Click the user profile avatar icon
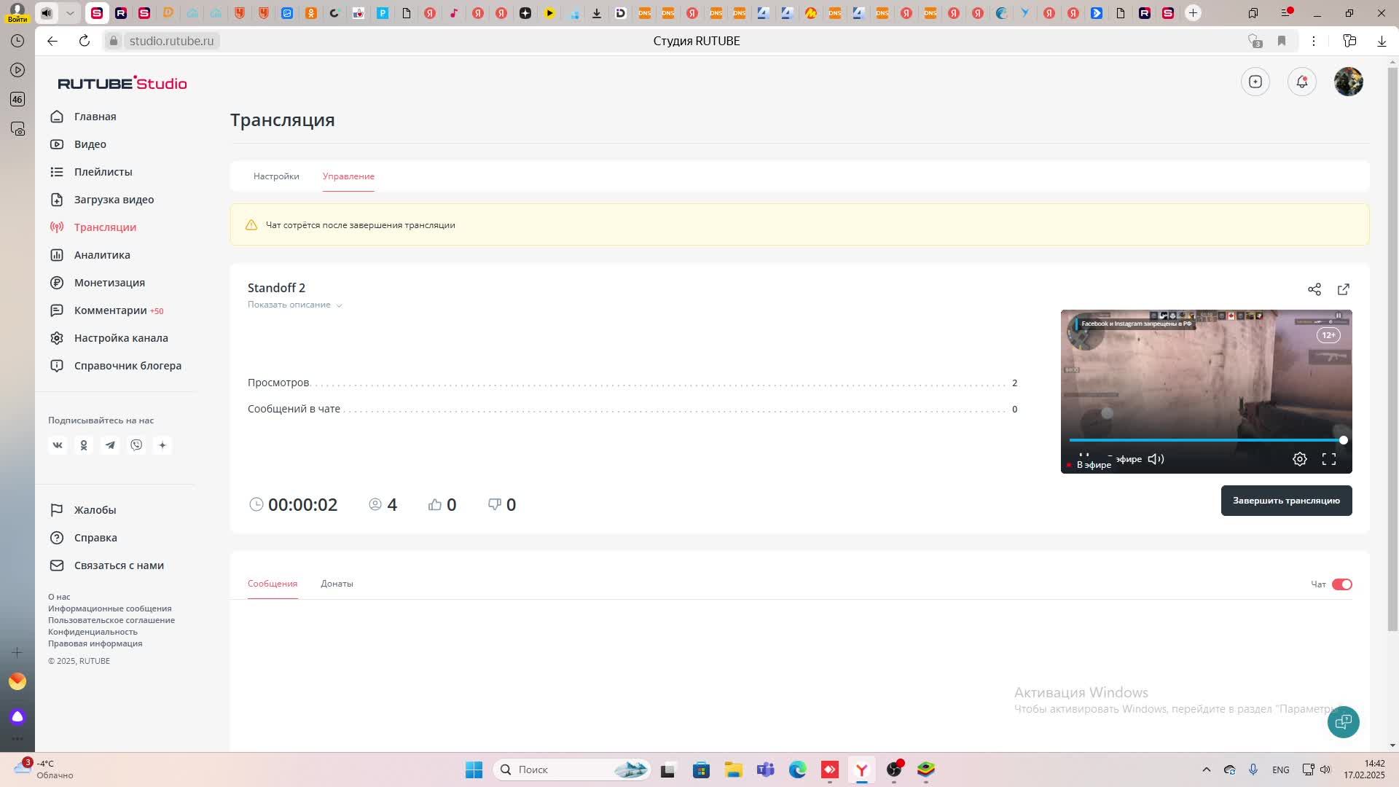1399x787 pixels. 1349,82
